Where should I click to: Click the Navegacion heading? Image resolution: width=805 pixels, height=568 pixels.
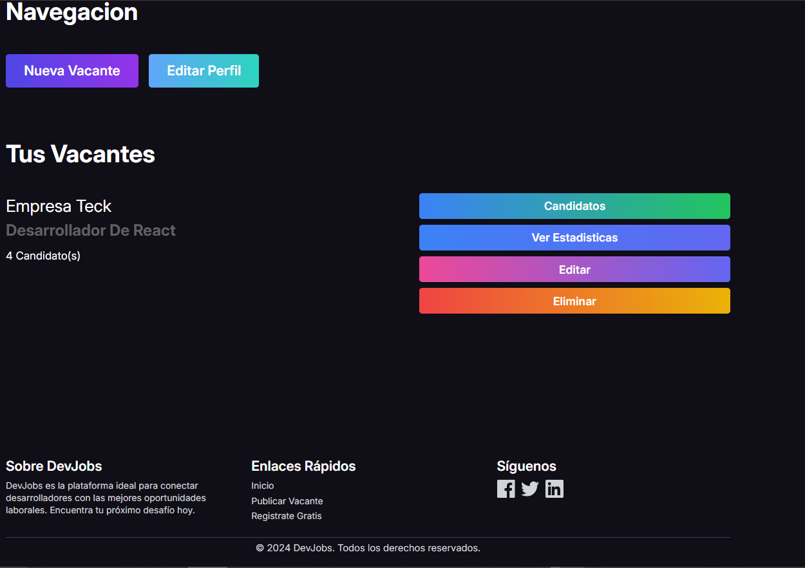click(71, 12)
